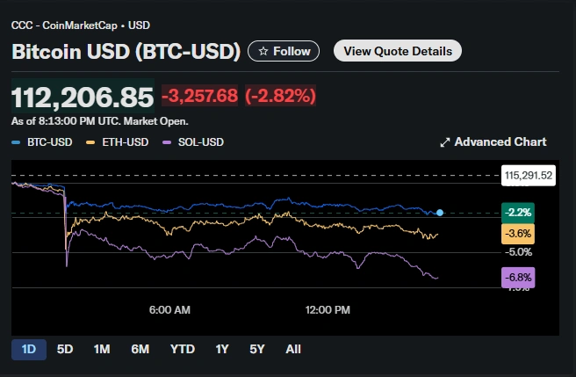
Task: Click the 6:00 AM time axis label
Action: pyautogui.click(x=169, y=310)
